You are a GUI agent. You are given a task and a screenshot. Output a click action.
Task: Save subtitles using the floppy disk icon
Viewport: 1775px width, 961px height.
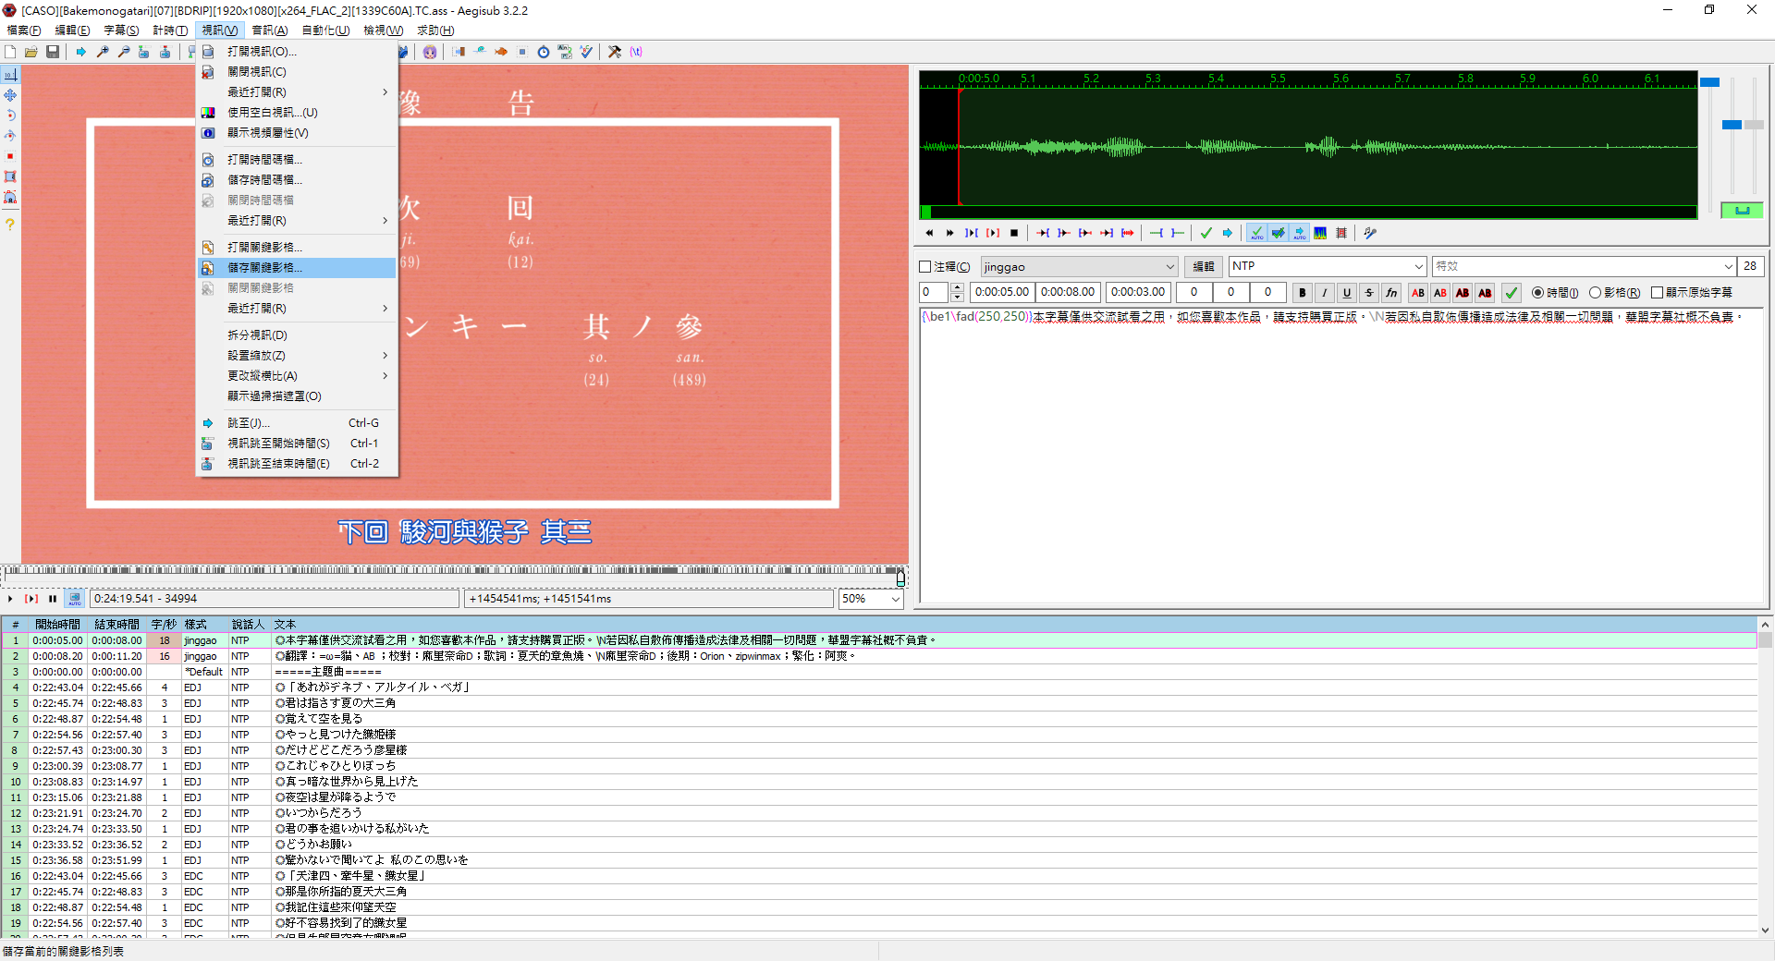click(53, 52)
